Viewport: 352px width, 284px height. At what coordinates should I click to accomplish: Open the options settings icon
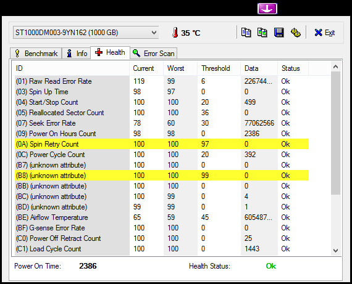(x=296, y=33)
